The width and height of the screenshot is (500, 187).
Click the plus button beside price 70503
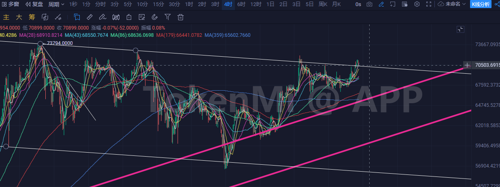(467, 65)
